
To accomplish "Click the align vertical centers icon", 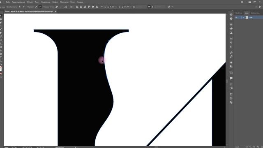I will point(93,7).
